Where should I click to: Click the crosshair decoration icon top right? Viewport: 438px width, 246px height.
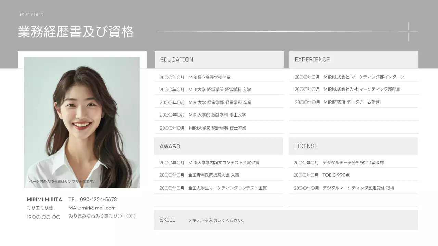click(x=408, y=31)
